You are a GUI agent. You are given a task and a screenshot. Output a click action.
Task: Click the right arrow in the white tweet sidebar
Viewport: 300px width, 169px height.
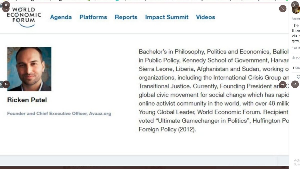pos(295,84)
